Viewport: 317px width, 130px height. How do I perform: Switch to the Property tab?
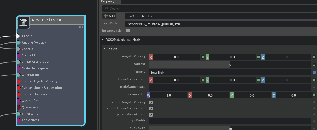pos(108,2)
